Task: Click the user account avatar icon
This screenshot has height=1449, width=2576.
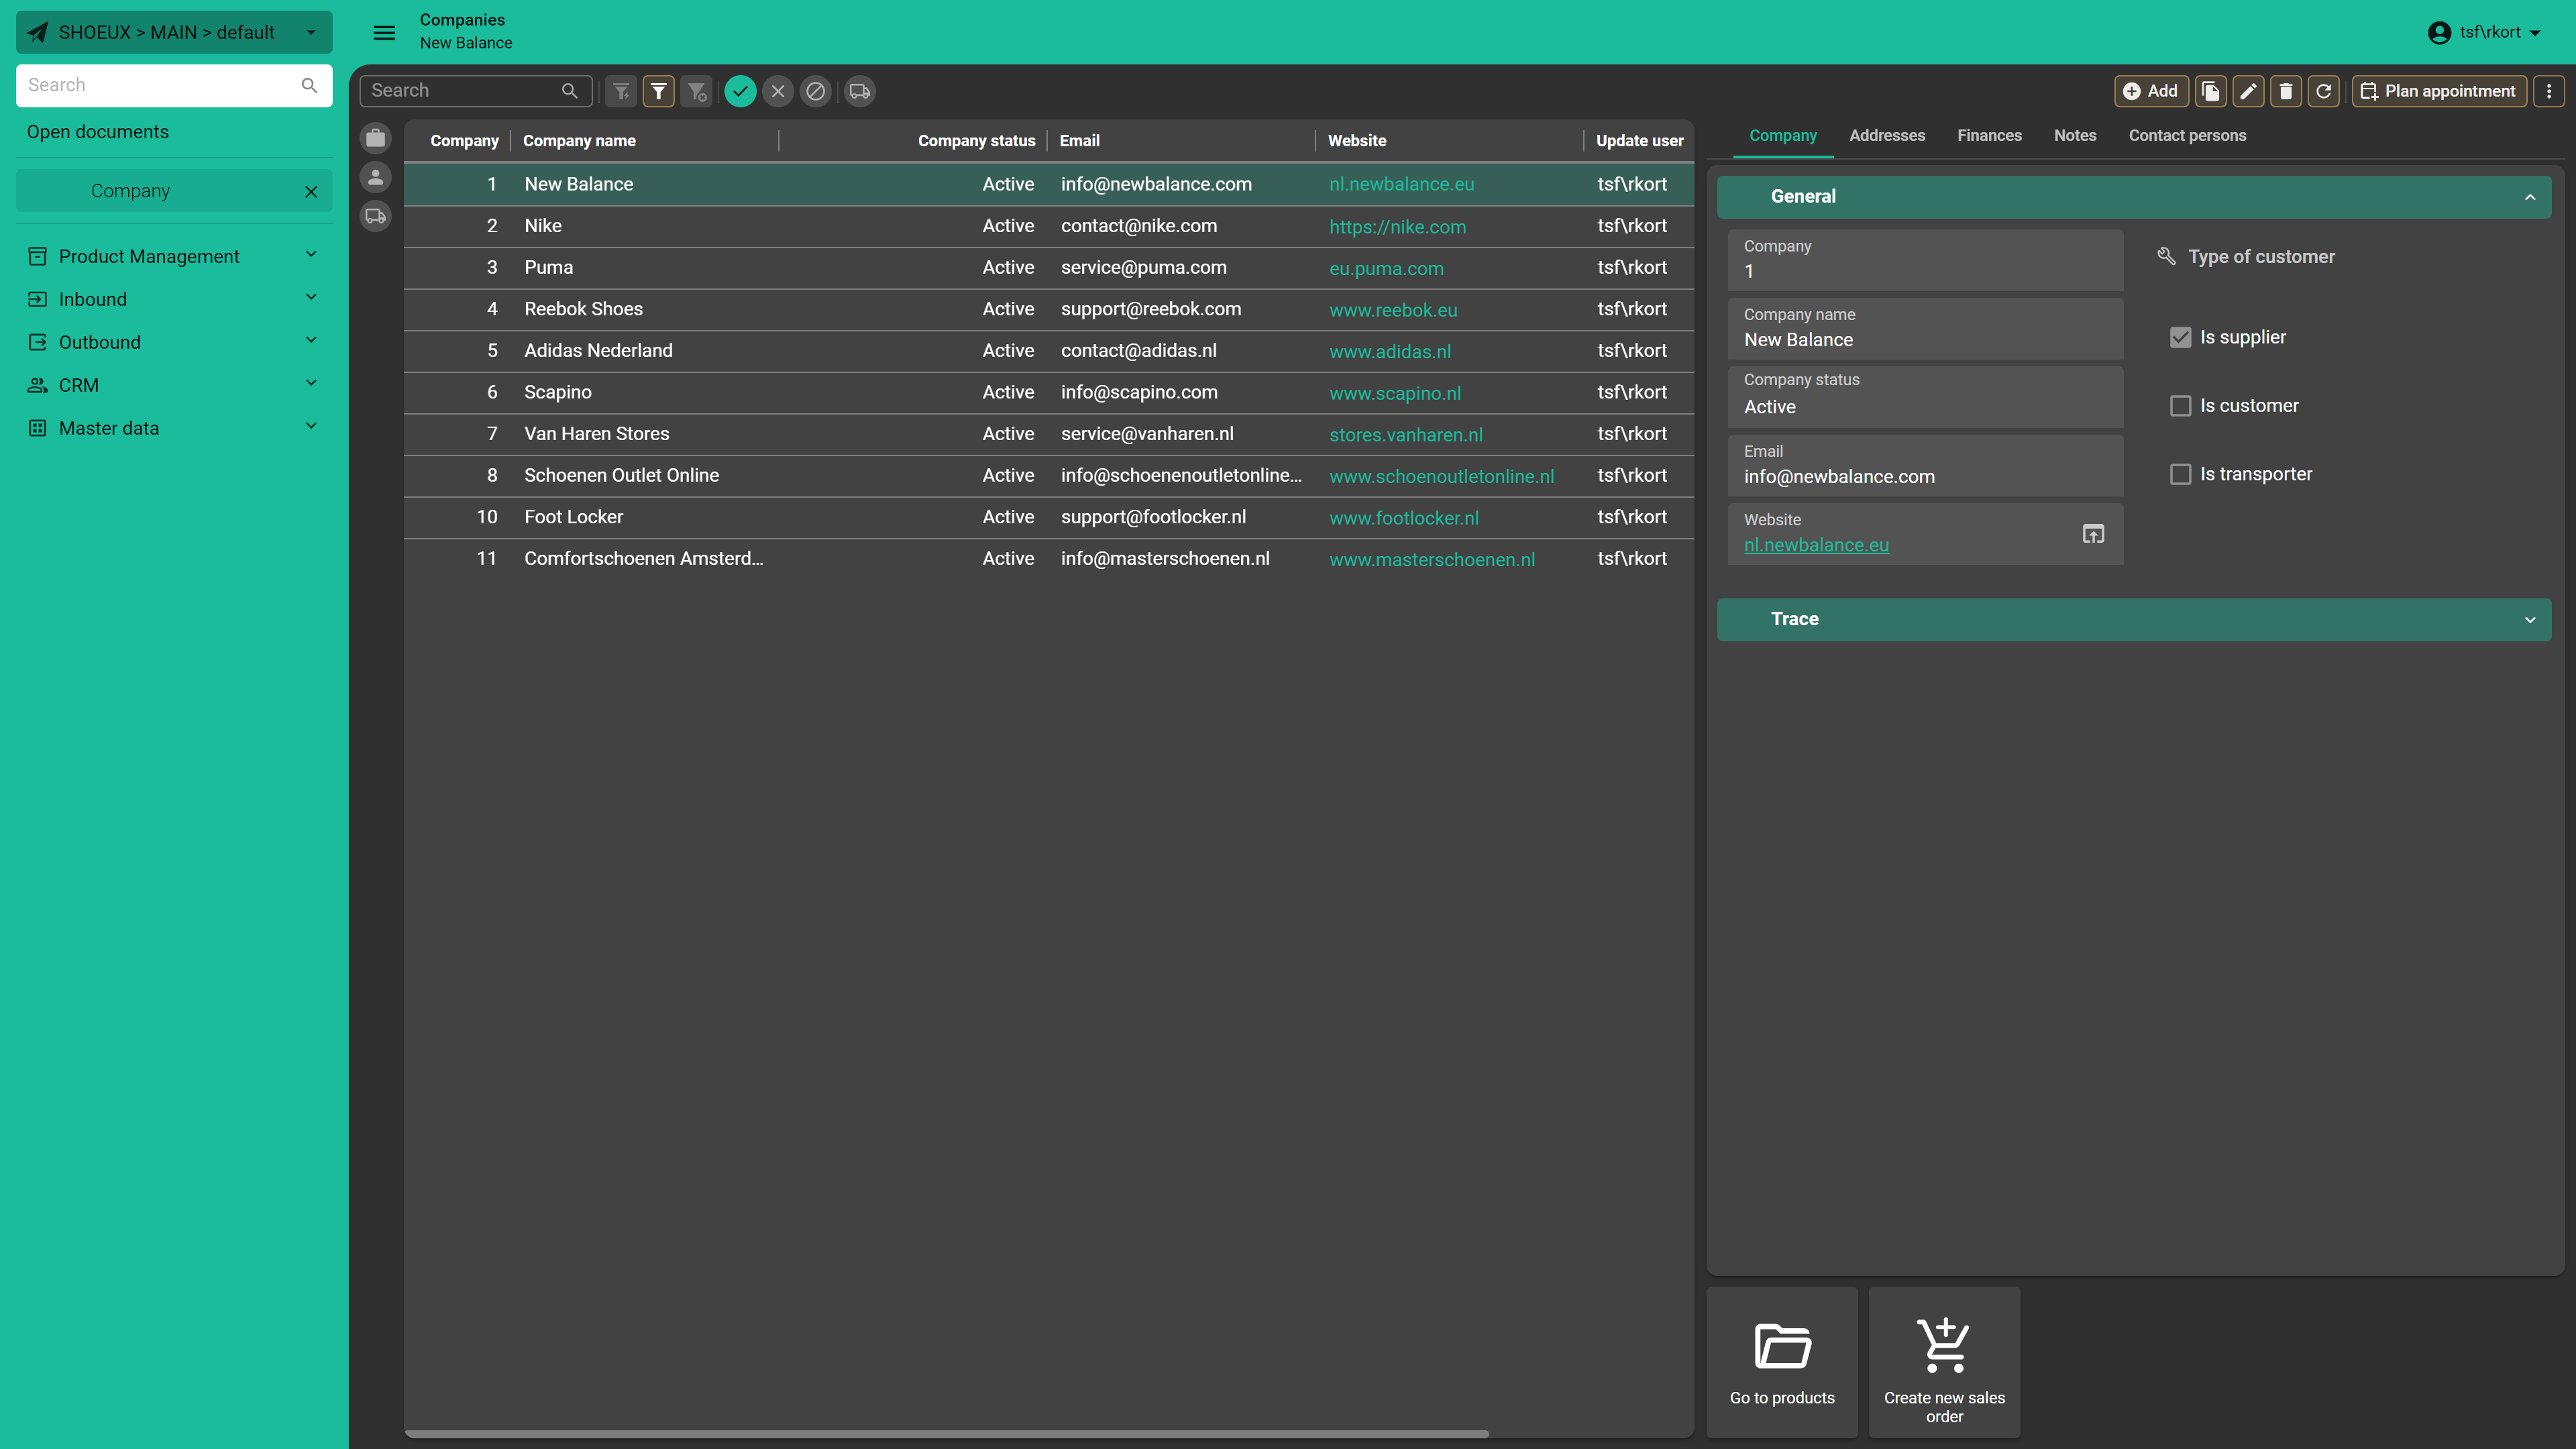Action: coord(2439,32)
